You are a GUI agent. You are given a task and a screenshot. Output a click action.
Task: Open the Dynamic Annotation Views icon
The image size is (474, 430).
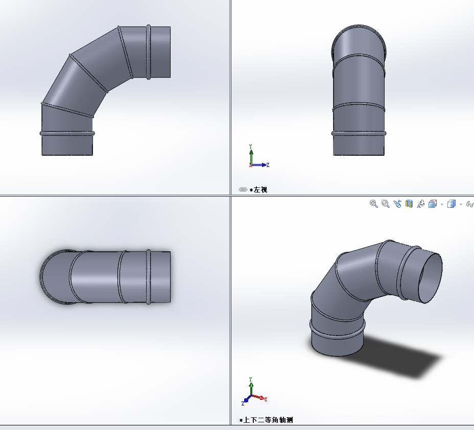421,204
